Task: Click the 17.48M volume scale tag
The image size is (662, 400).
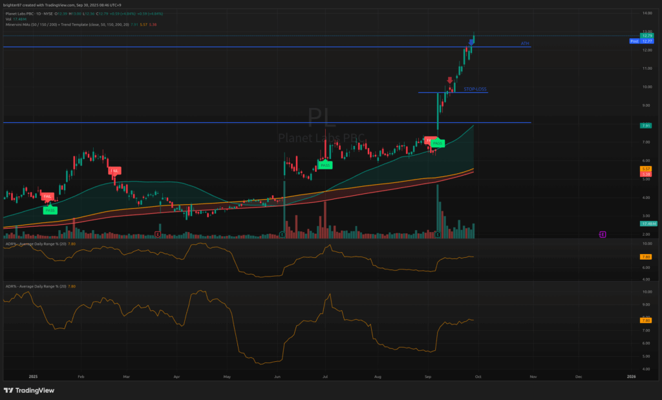Action: tap(648, 223)
